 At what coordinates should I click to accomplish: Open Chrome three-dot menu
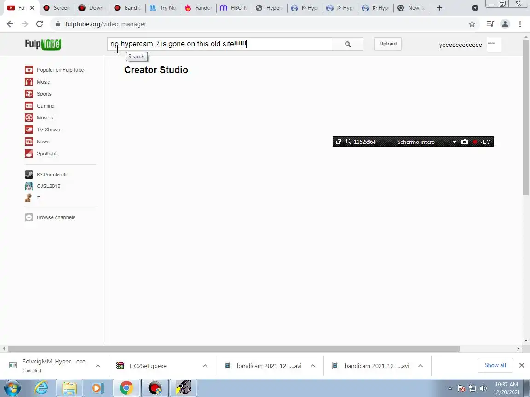[x=520, y=24]
